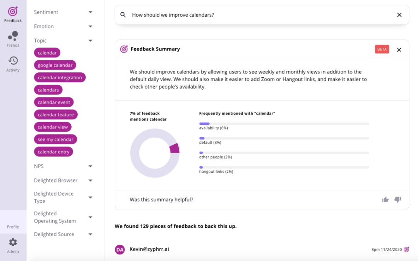Open the Activity history icon

point(13,64)
